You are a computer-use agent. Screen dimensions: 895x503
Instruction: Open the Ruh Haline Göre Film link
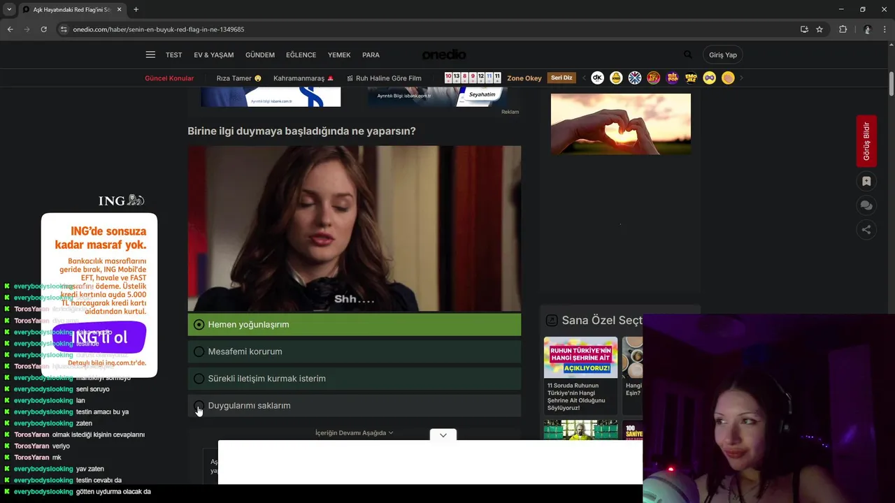[x=385, y=78]
